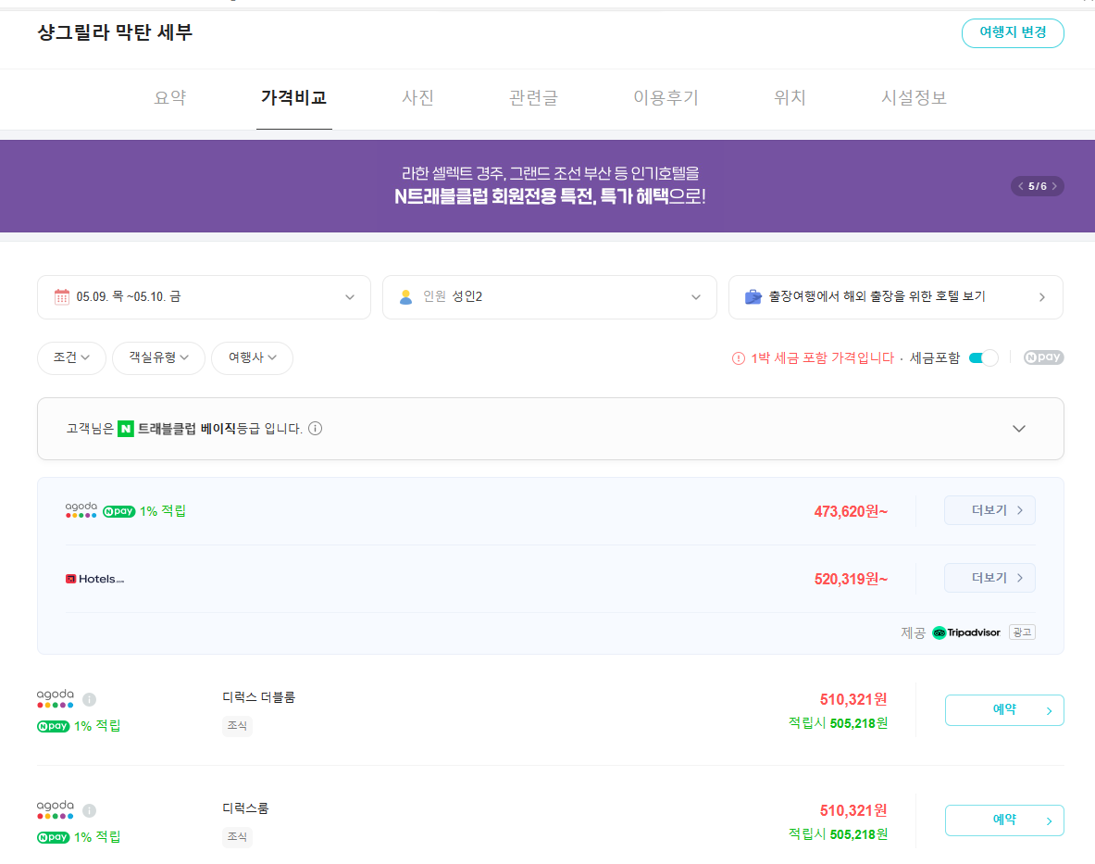Click the calendar icon in date selector

coord(61,297)
